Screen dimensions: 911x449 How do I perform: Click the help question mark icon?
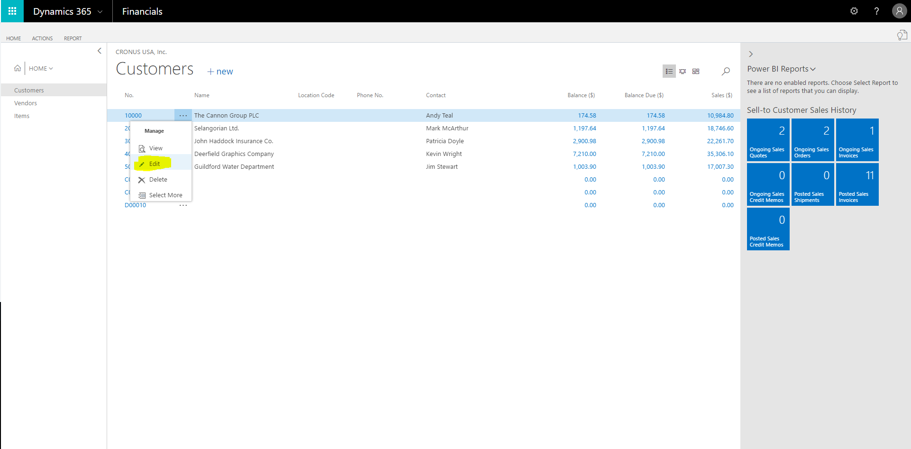(876, 11)
